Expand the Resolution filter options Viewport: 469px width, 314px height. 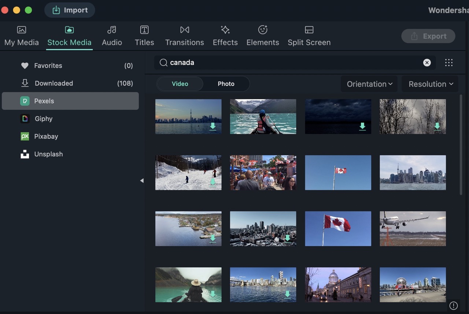[x=430, y=83]
